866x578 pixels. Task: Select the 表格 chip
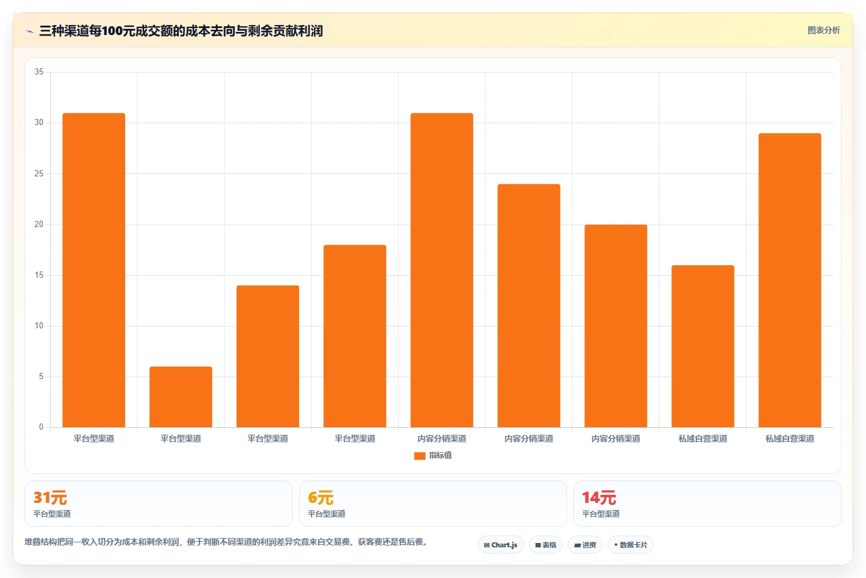coord(546,545)
